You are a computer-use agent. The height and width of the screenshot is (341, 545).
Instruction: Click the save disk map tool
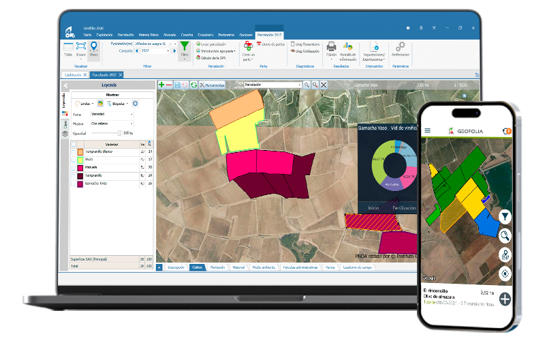point(178,85)
